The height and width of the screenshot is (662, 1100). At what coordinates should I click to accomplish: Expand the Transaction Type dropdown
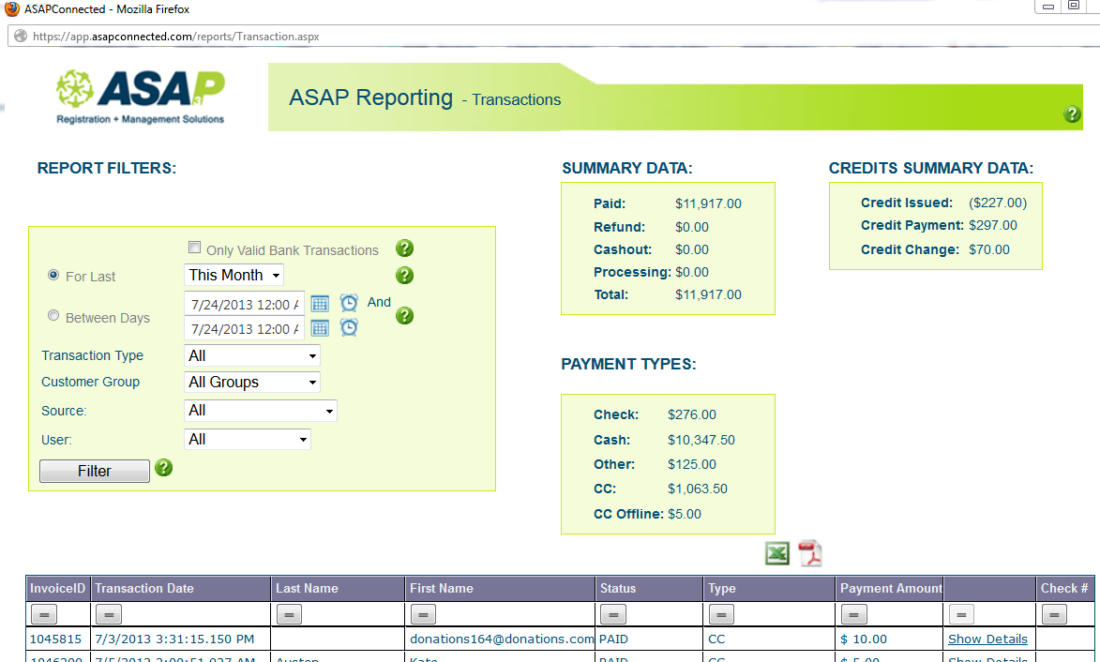252,355
